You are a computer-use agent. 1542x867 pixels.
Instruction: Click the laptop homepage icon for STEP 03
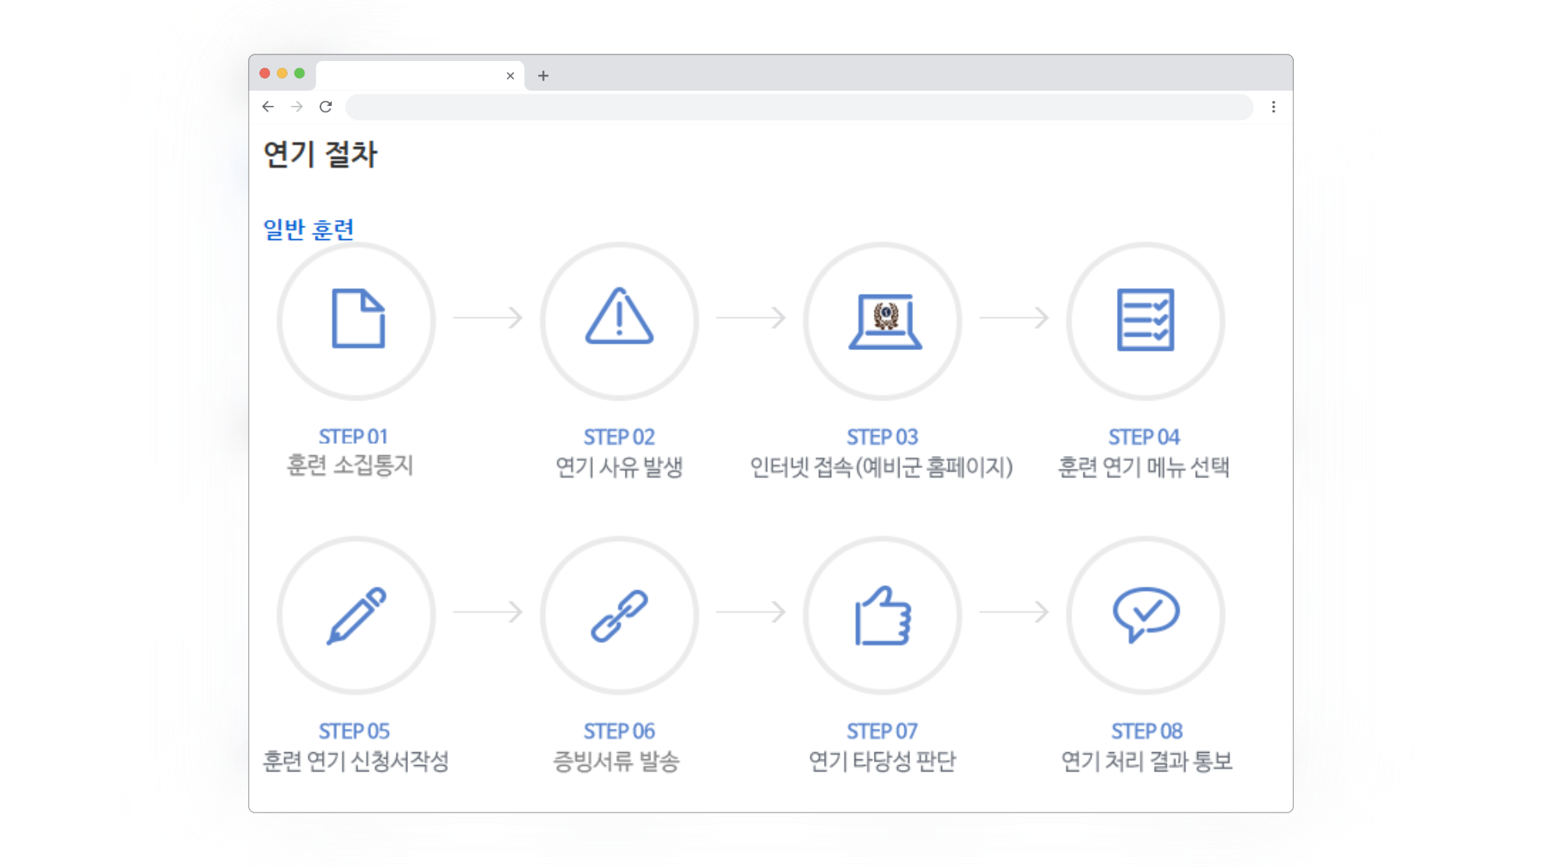pos(884,321)
